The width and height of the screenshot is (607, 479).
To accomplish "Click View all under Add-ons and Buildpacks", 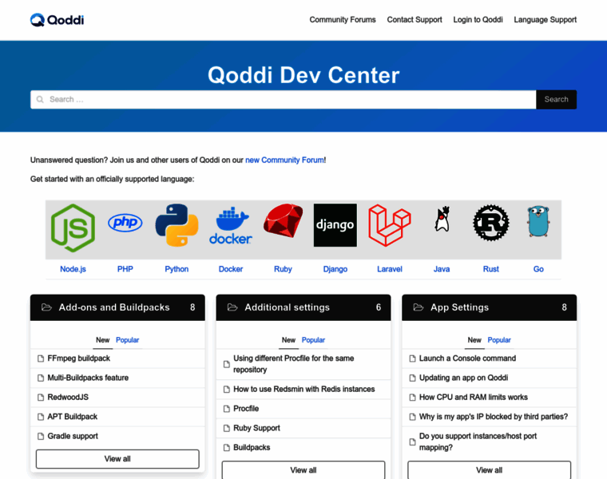I will pos(117,459).
